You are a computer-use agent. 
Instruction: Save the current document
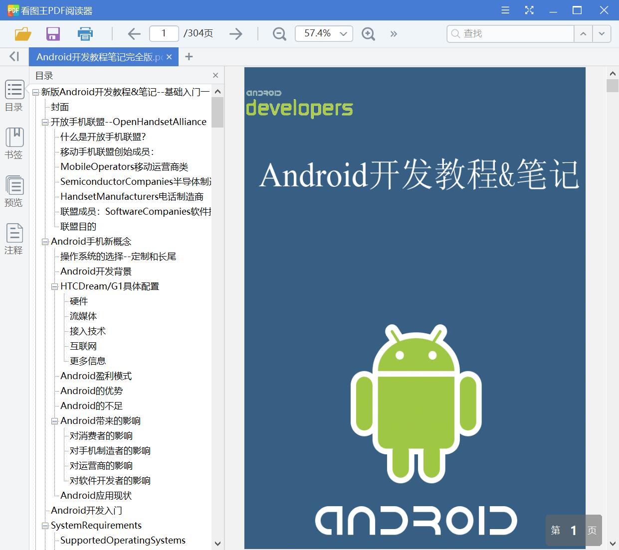[53, 34]
